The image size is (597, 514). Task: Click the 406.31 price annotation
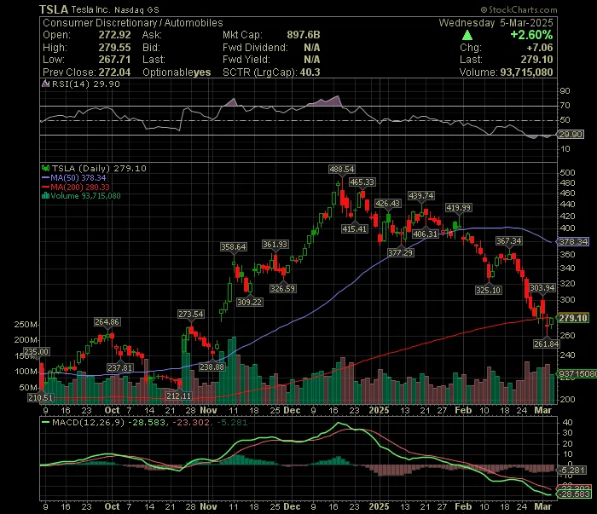(426, 234)
